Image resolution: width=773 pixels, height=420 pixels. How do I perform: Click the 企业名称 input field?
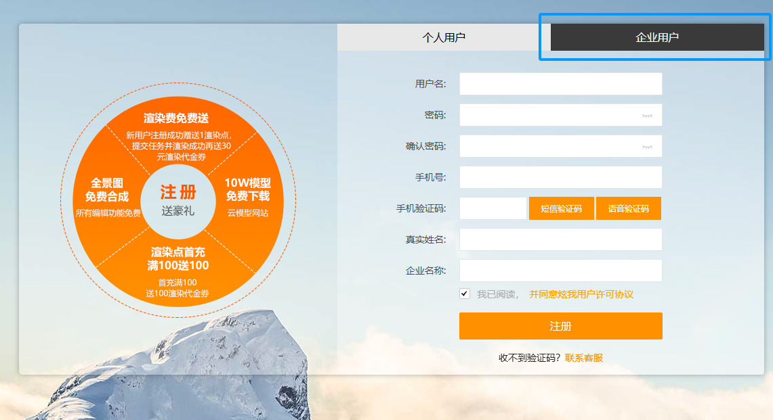(x=560, y=271)
